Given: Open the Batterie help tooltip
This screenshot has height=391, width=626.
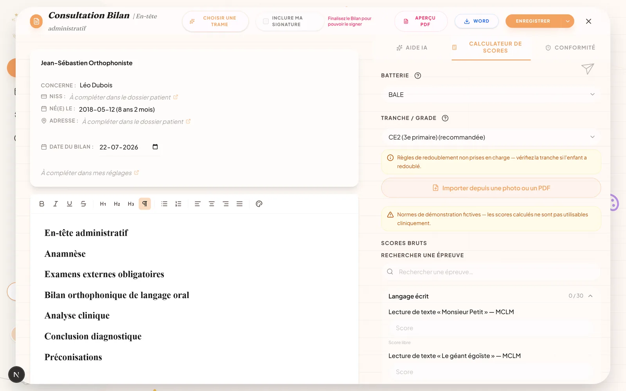Looking at the screenshot, I should tap(418, 75).
